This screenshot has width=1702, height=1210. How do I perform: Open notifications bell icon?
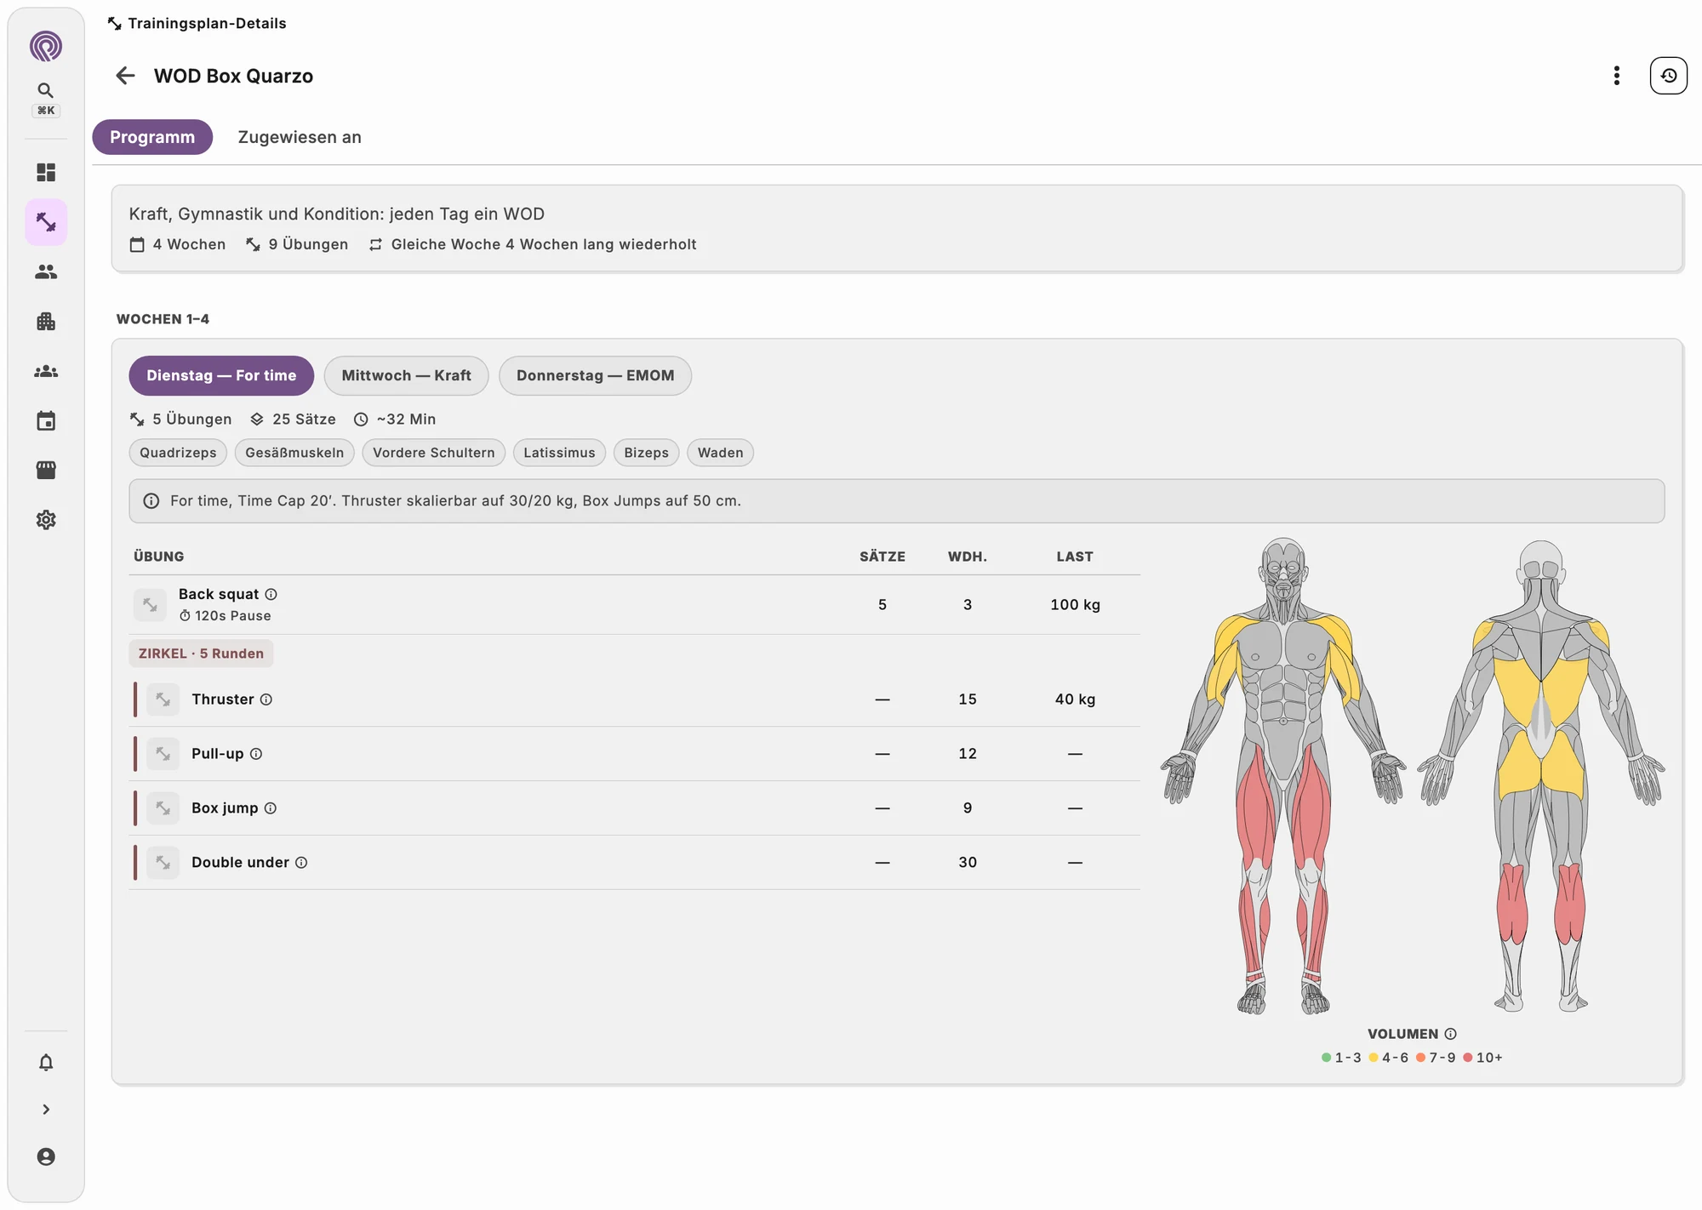46,1063
